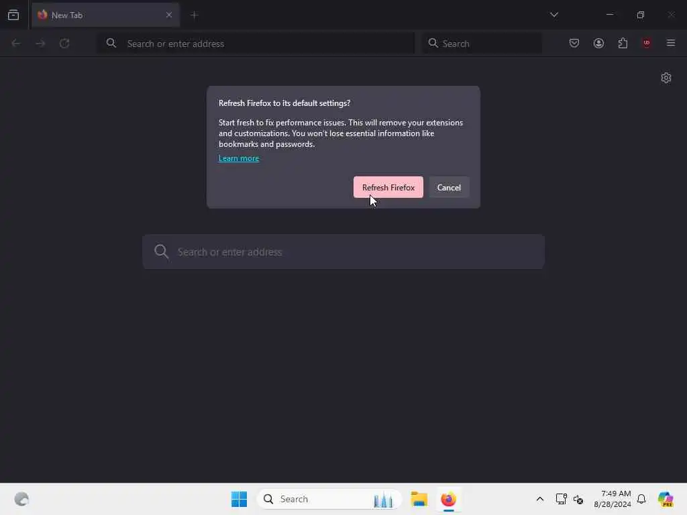The height and width of the screenshot is (515, 687).
Task: Go back with the back arrow
Action: (16, 44)
